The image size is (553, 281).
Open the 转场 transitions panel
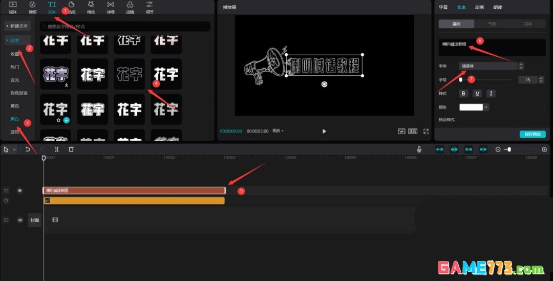click(111, 7)
